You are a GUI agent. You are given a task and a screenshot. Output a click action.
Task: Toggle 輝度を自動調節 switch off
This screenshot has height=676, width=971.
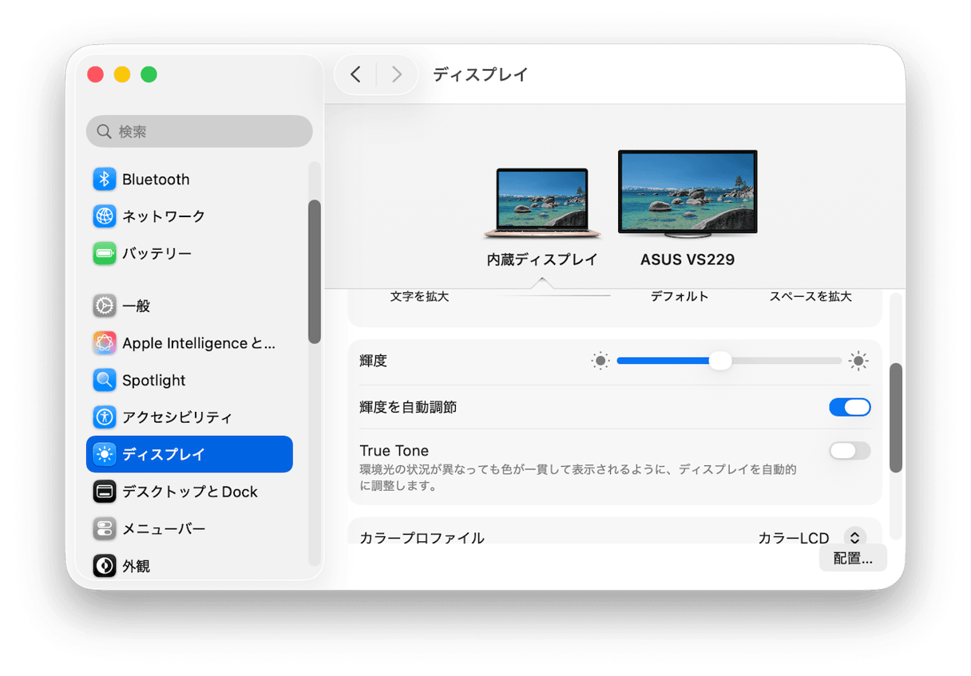click(850, 407)
